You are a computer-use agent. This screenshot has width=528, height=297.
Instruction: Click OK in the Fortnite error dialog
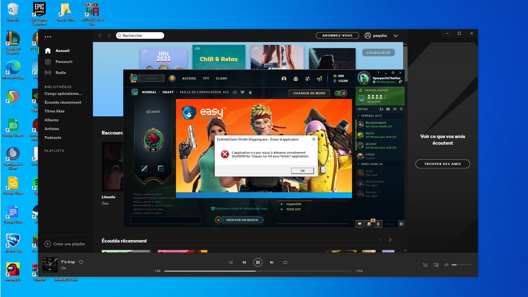302,171
